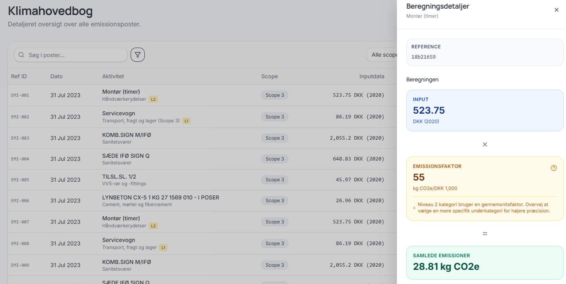Click the Scope 3 badge in row EMI-005
Screen dimensions: 566x284
pos(275,180)
